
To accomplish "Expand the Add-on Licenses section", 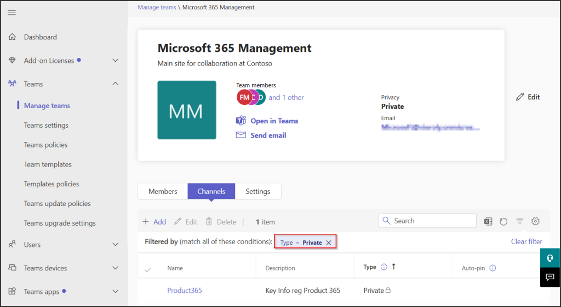I will (115, 60).
